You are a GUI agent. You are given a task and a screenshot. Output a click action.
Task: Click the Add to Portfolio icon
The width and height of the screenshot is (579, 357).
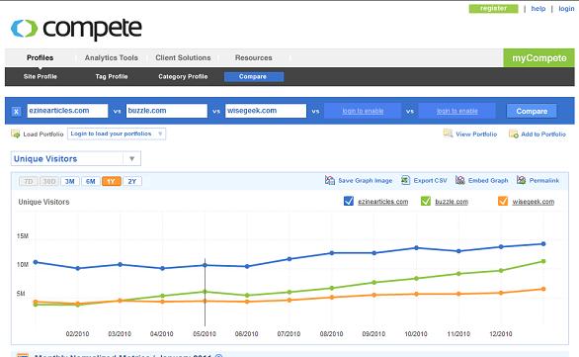click(x=513, y=134)
